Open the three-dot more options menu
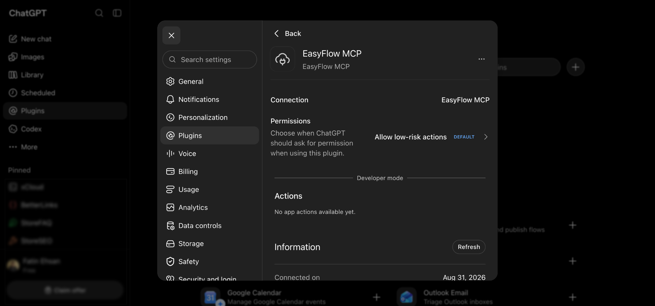Image resolution: width=655 pixels, height=306 pixels. pos(481,59)
